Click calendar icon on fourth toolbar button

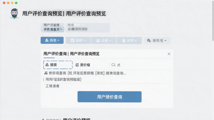point(124,41)
